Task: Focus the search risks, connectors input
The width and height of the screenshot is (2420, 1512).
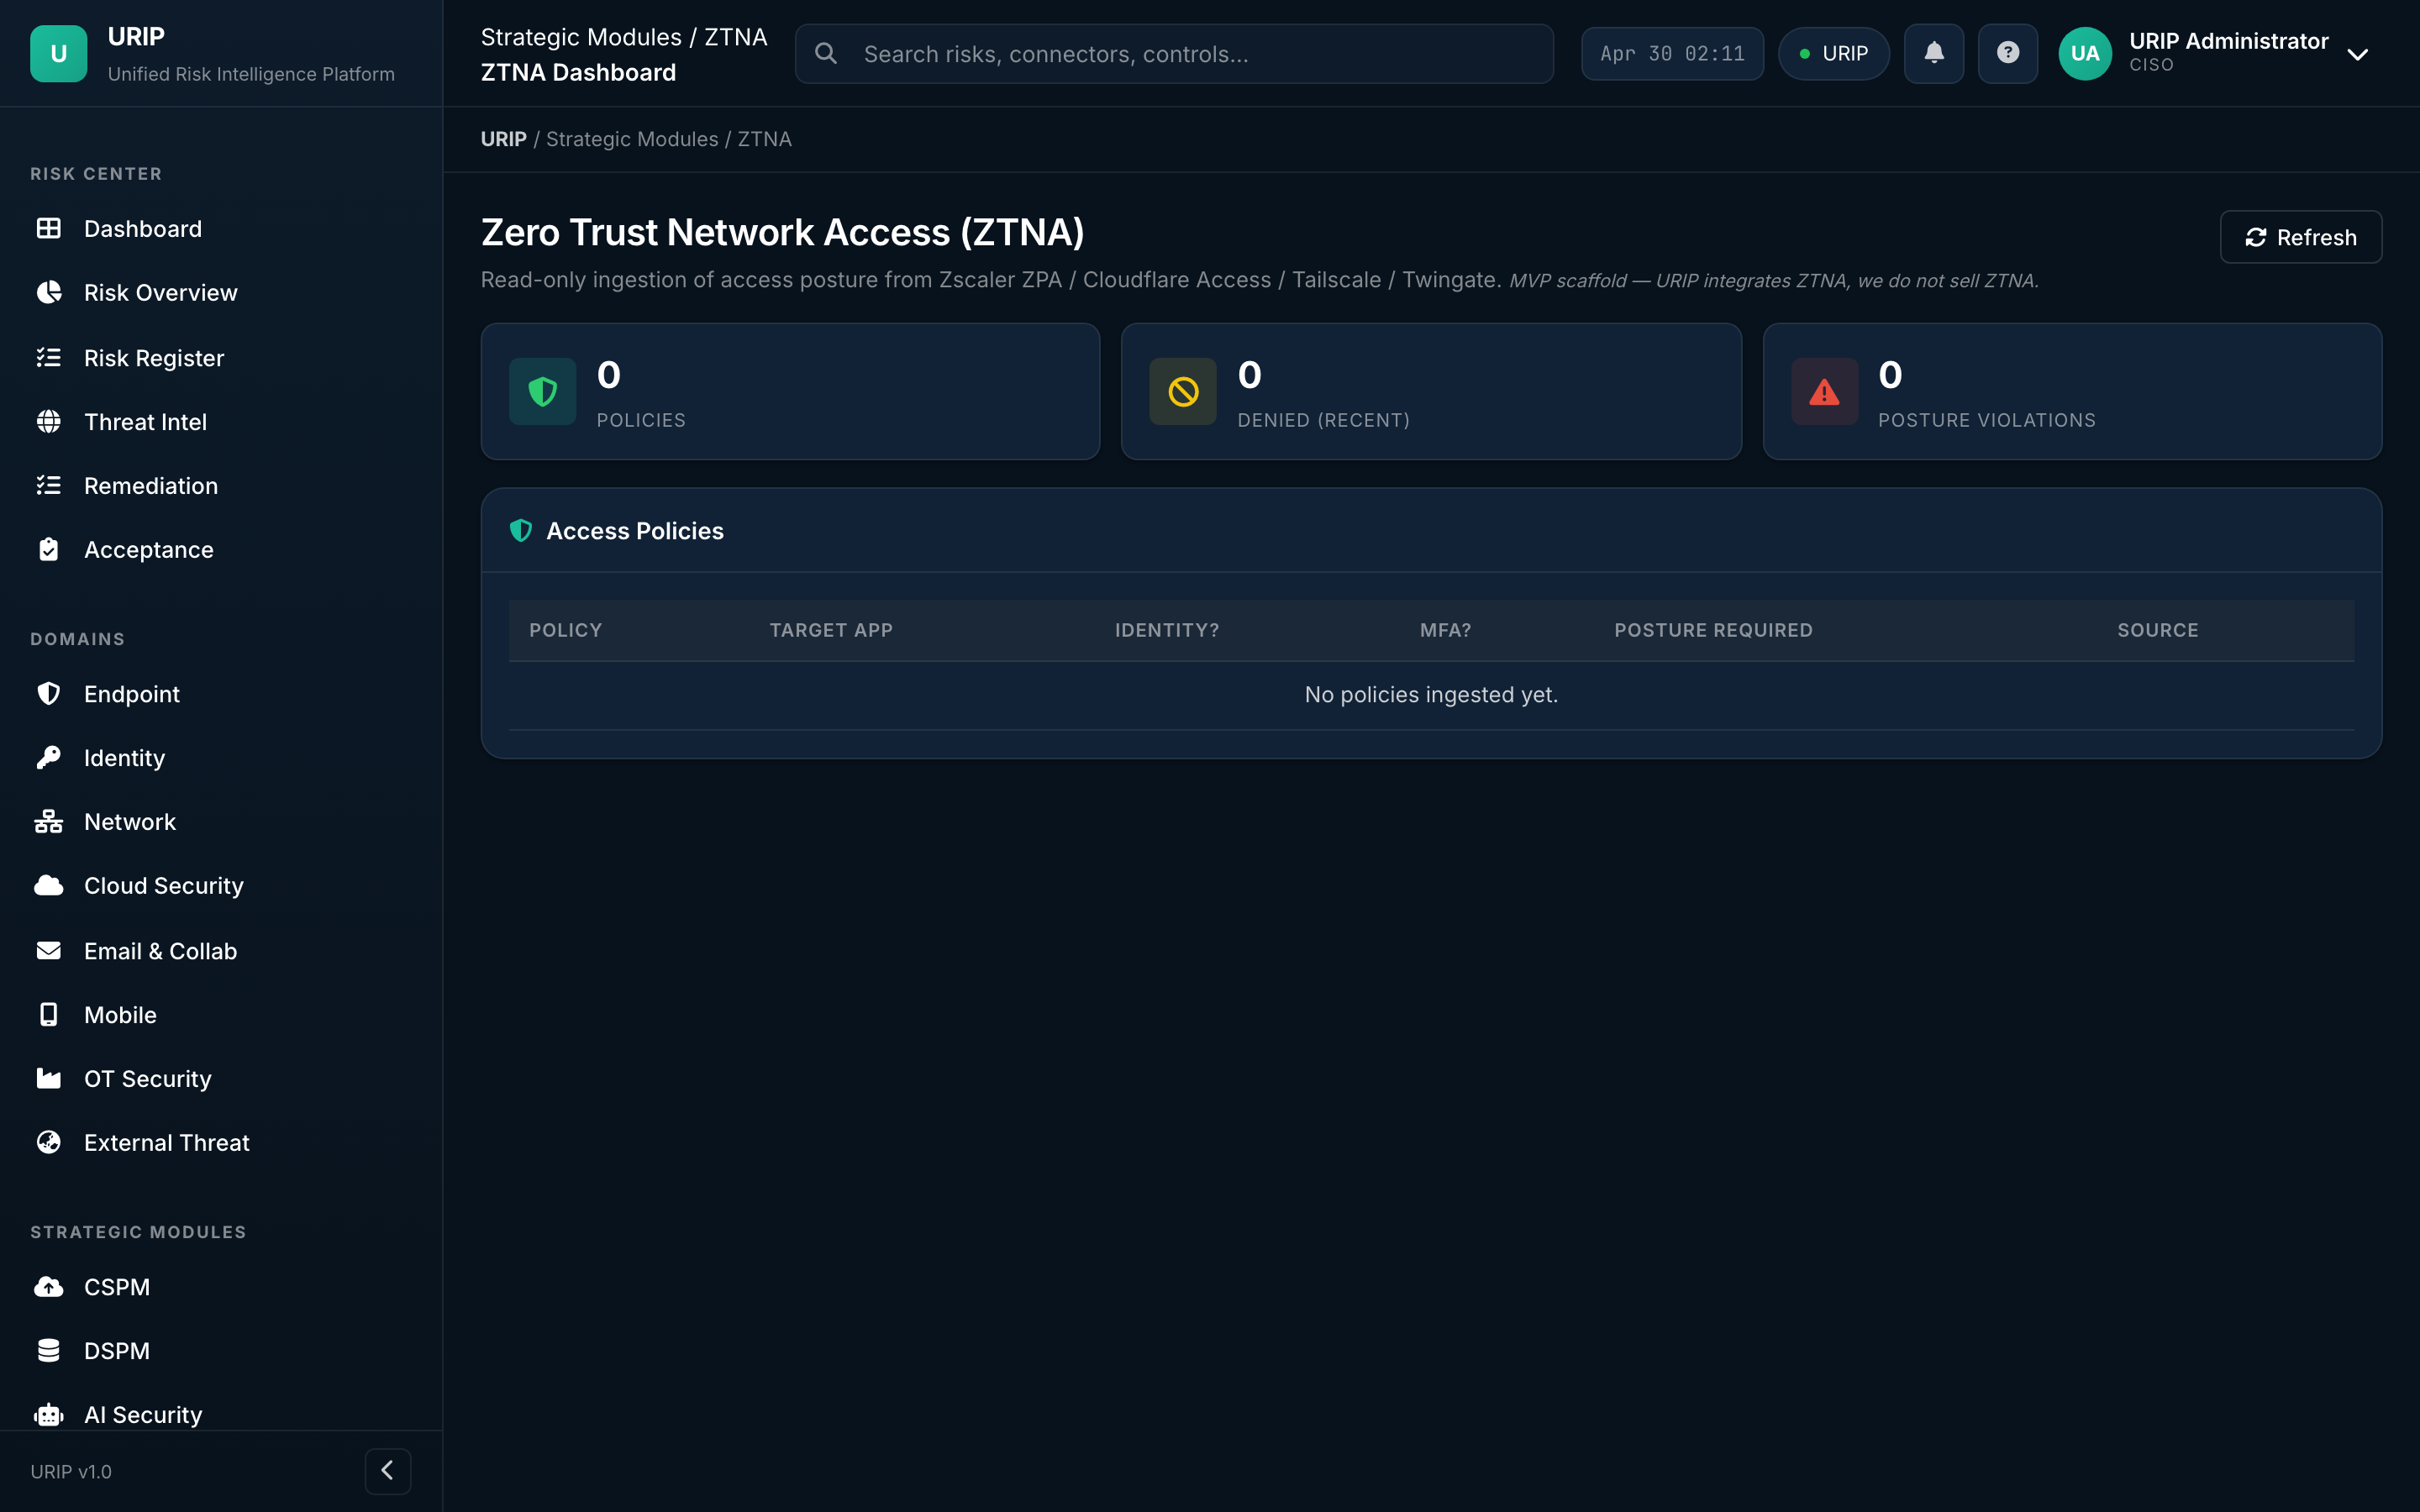Action: [1174, 54]
